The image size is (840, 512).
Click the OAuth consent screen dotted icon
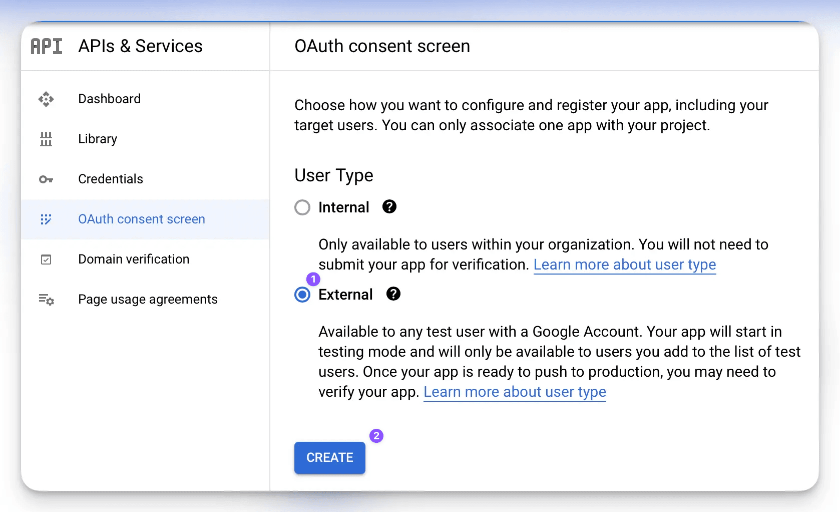pos(46,219)
